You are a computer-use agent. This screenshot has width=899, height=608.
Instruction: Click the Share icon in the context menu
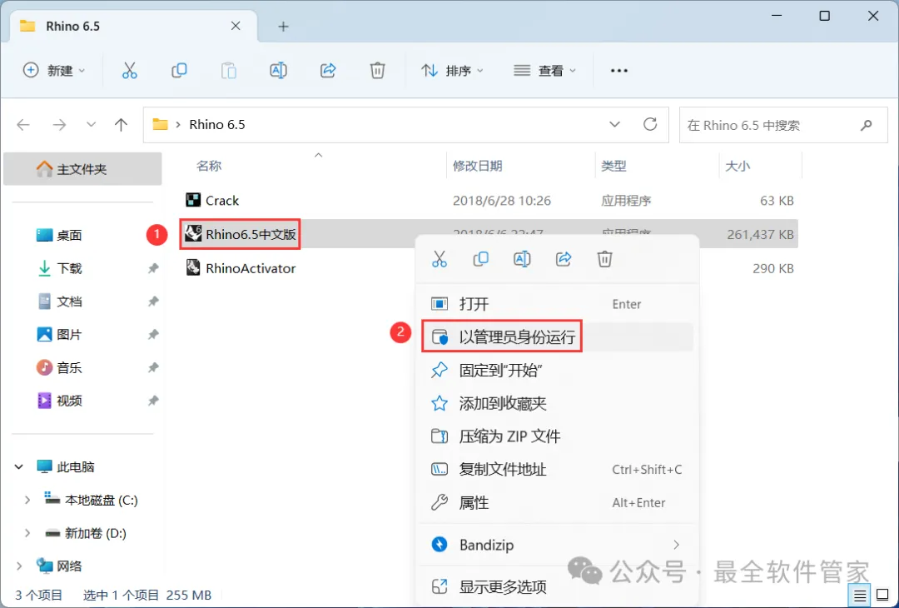pos(564,259)
